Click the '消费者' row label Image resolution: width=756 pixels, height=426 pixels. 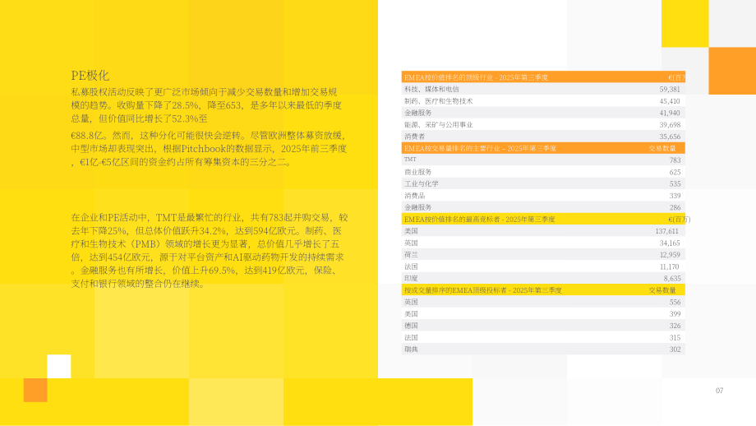[x=415, y=137]
